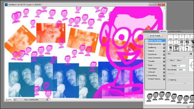The image size is (194, 109).
Task: Enable the Dual Brush checkbox
Action: click(147, 54)
